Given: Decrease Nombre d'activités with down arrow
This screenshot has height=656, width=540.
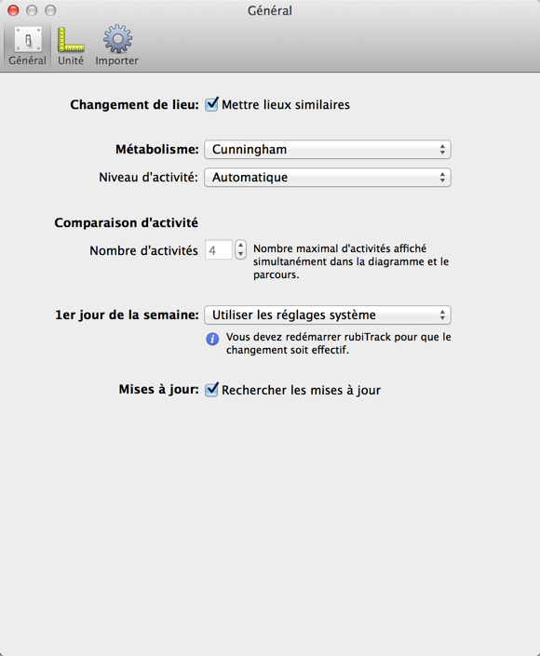Looking at the screenshot, I should click(241, 254).
